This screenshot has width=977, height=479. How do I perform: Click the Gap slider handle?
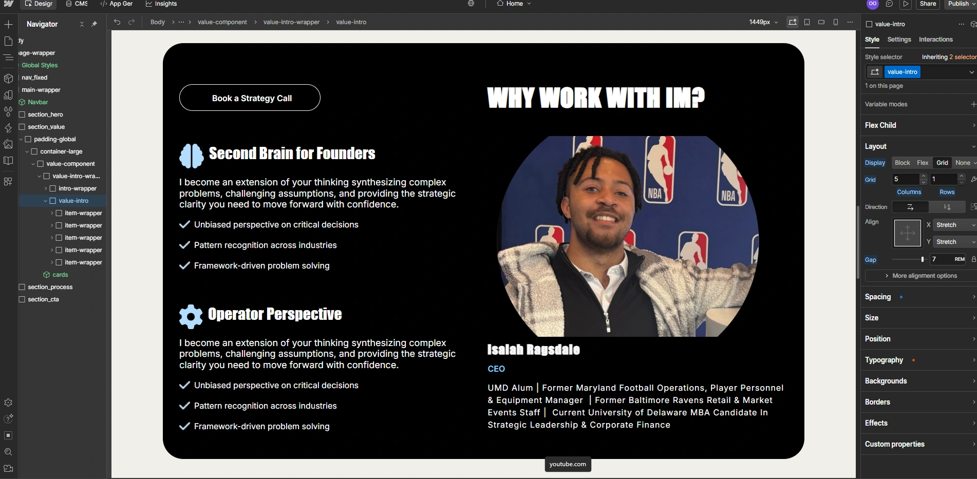point(923,259)
